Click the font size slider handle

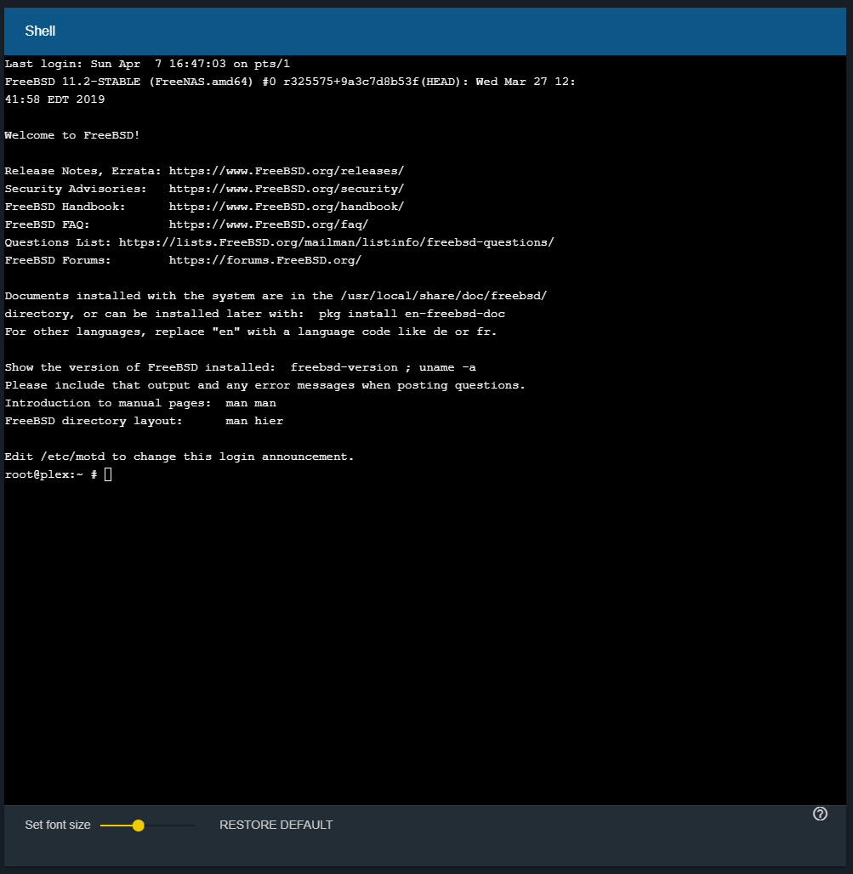(139, 826)
